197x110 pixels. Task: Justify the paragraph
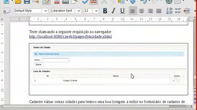[x=159, y=11]
